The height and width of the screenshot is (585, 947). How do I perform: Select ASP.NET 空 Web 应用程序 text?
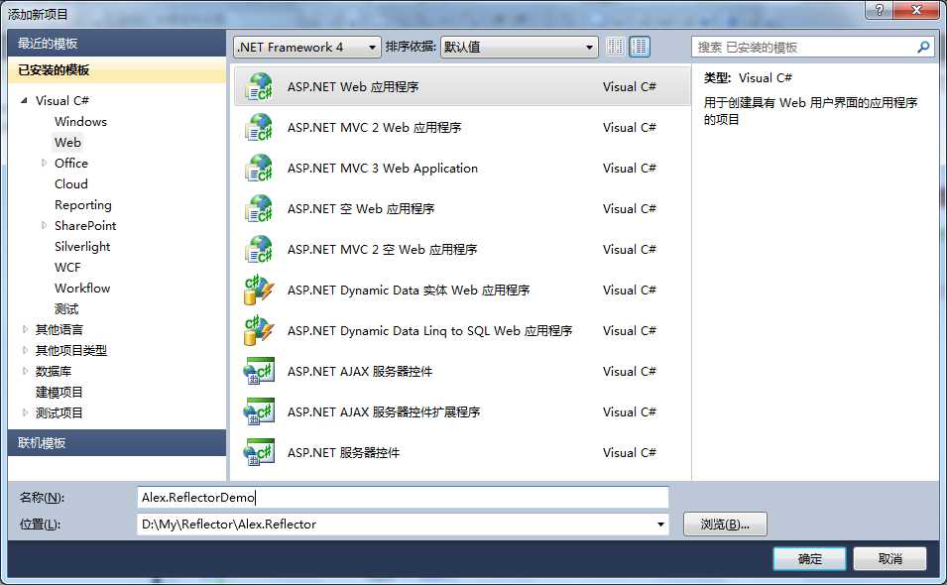[x=361, y=209]
